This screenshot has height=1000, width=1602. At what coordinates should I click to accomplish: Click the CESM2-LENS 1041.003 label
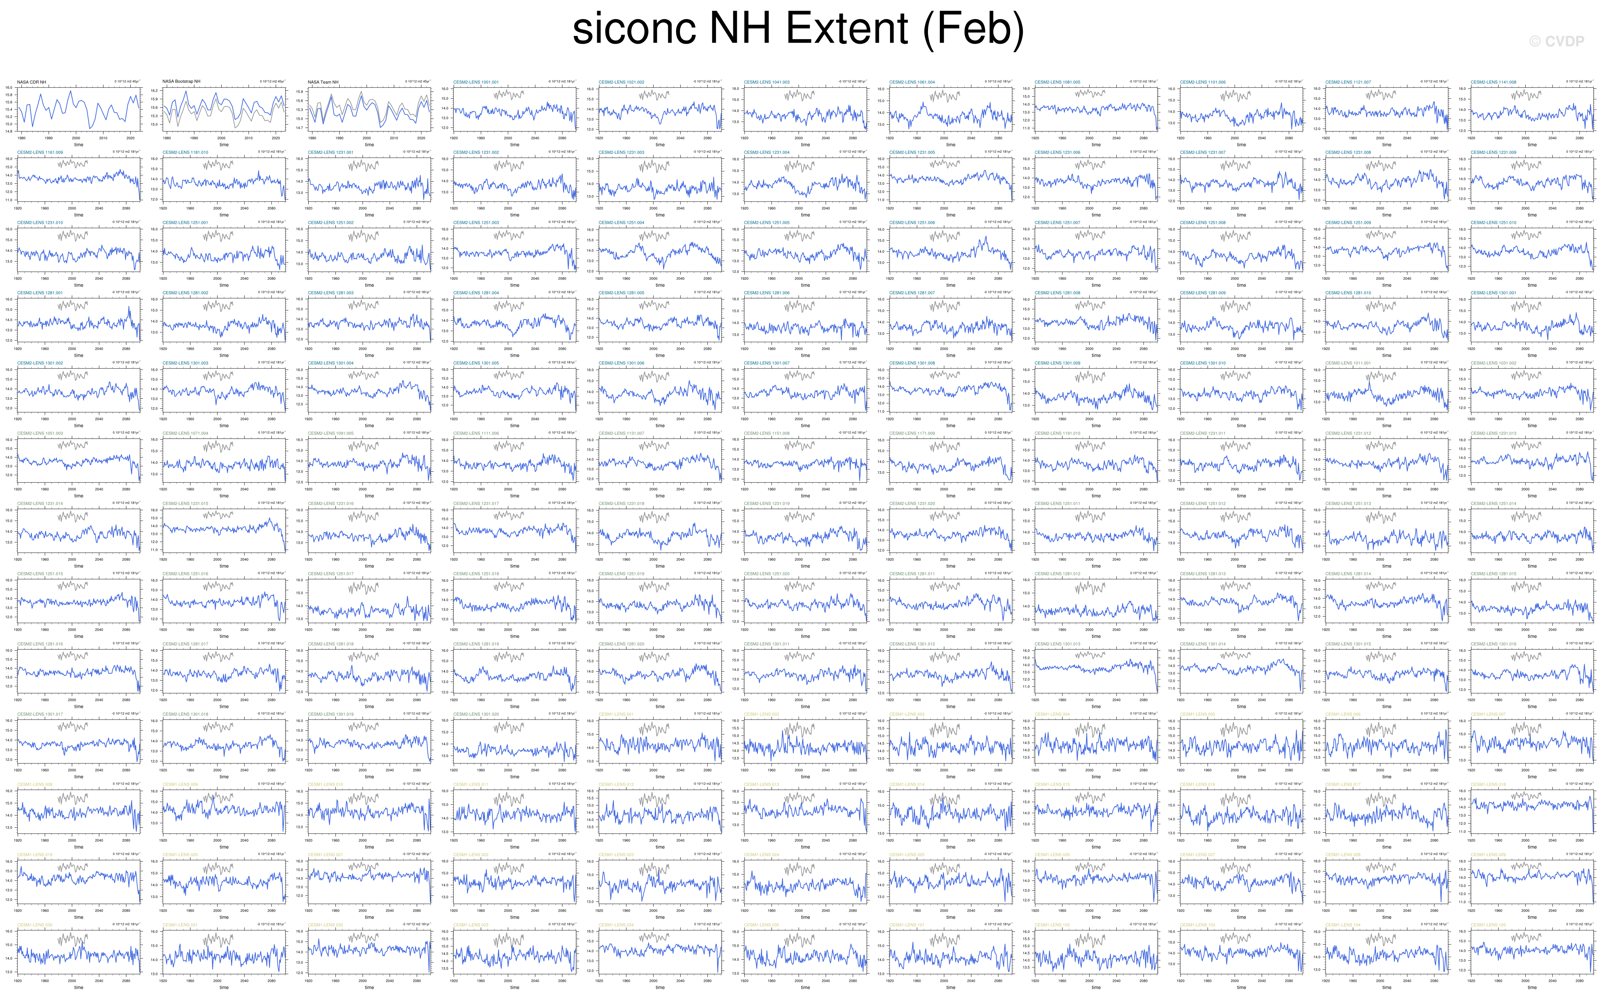(766, 82)
